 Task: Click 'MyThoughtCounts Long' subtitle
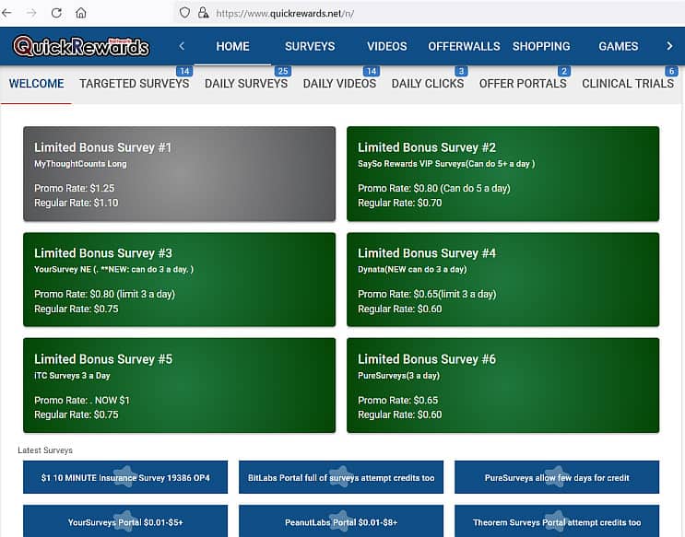point(80,164)
